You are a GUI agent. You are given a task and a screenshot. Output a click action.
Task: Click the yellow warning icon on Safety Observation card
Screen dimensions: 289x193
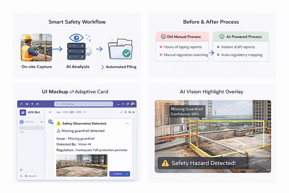pyautogui.click(x=59, y=124)
